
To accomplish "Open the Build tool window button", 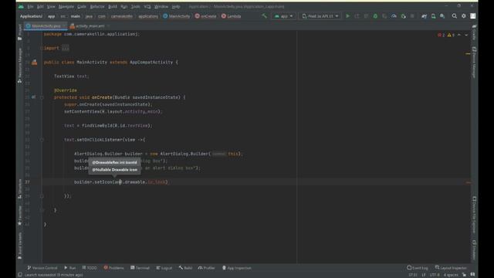I will (185, 268).
